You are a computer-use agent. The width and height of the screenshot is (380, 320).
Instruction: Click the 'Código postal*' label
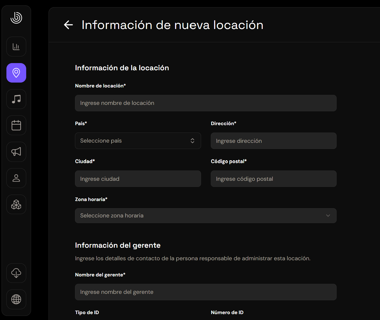[229, 161]
